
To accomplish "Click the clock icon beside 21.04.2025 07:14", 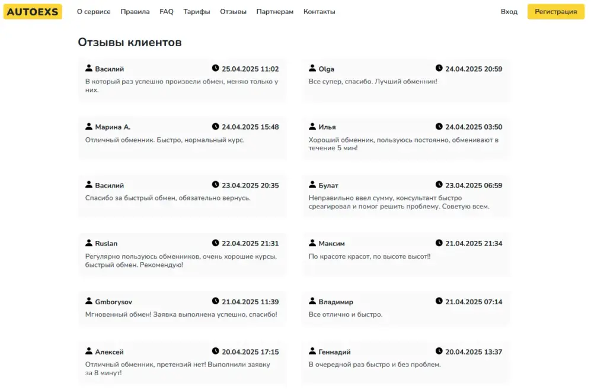I will click(439, 301).
